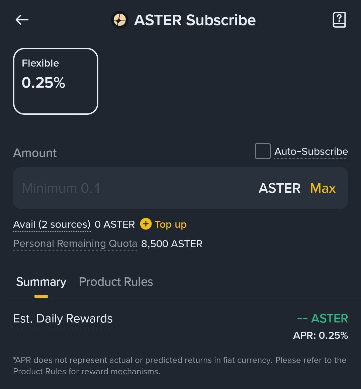361x389 pixels.
Task: Switch to the Product Rules tab
Action: (116, 282)
